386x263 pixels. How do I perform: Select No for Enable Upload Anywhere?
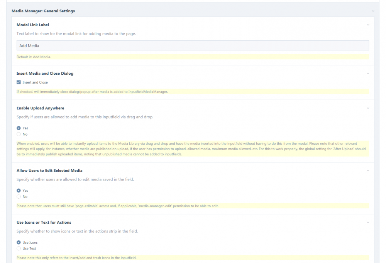(x=18, y=134)
